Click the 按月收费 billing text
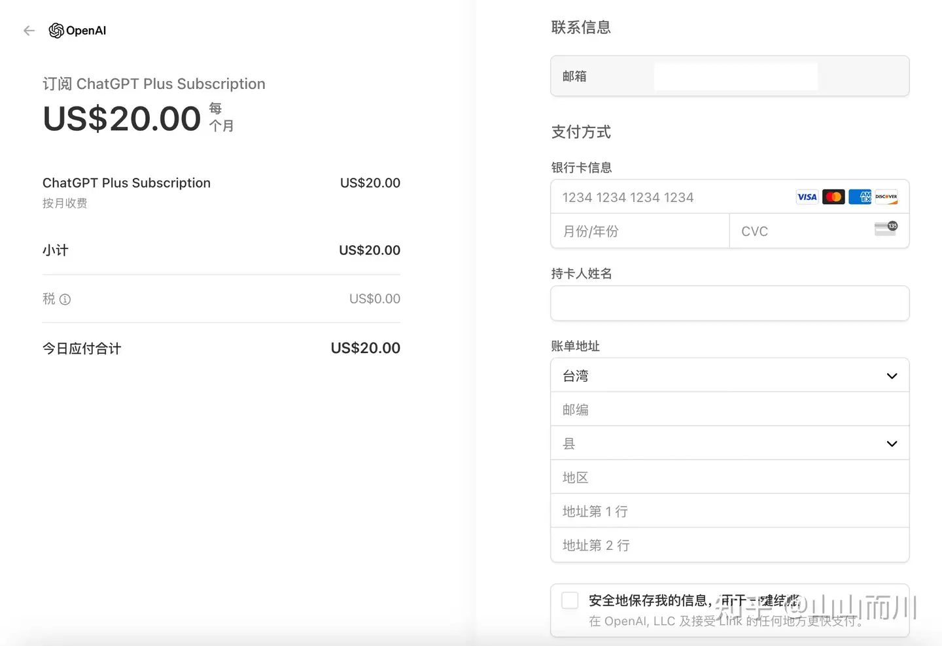Image resolution: width=942 pixels, height=646 pixels. coord(65,203)
